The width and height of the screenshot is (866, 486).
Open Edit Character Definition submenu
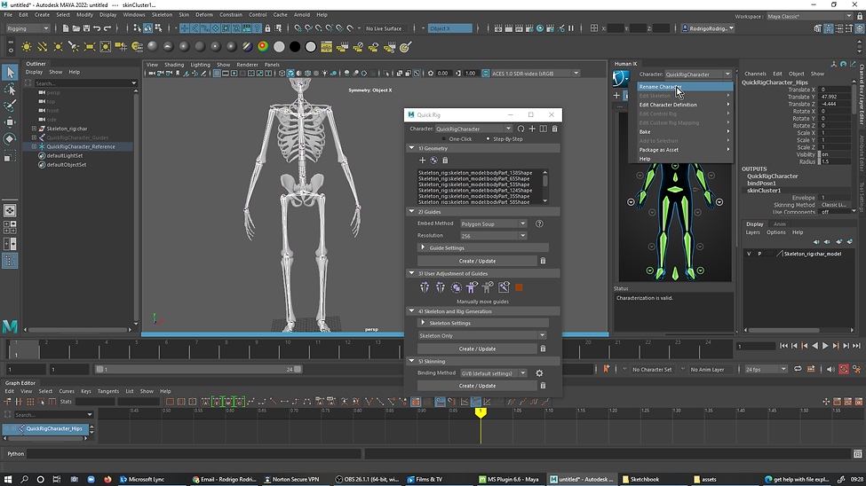pos(684,105)
